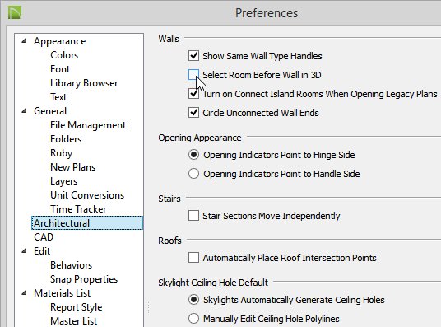Open the Layers preferences page
The image size is (441, 327).
pos(63,181)
